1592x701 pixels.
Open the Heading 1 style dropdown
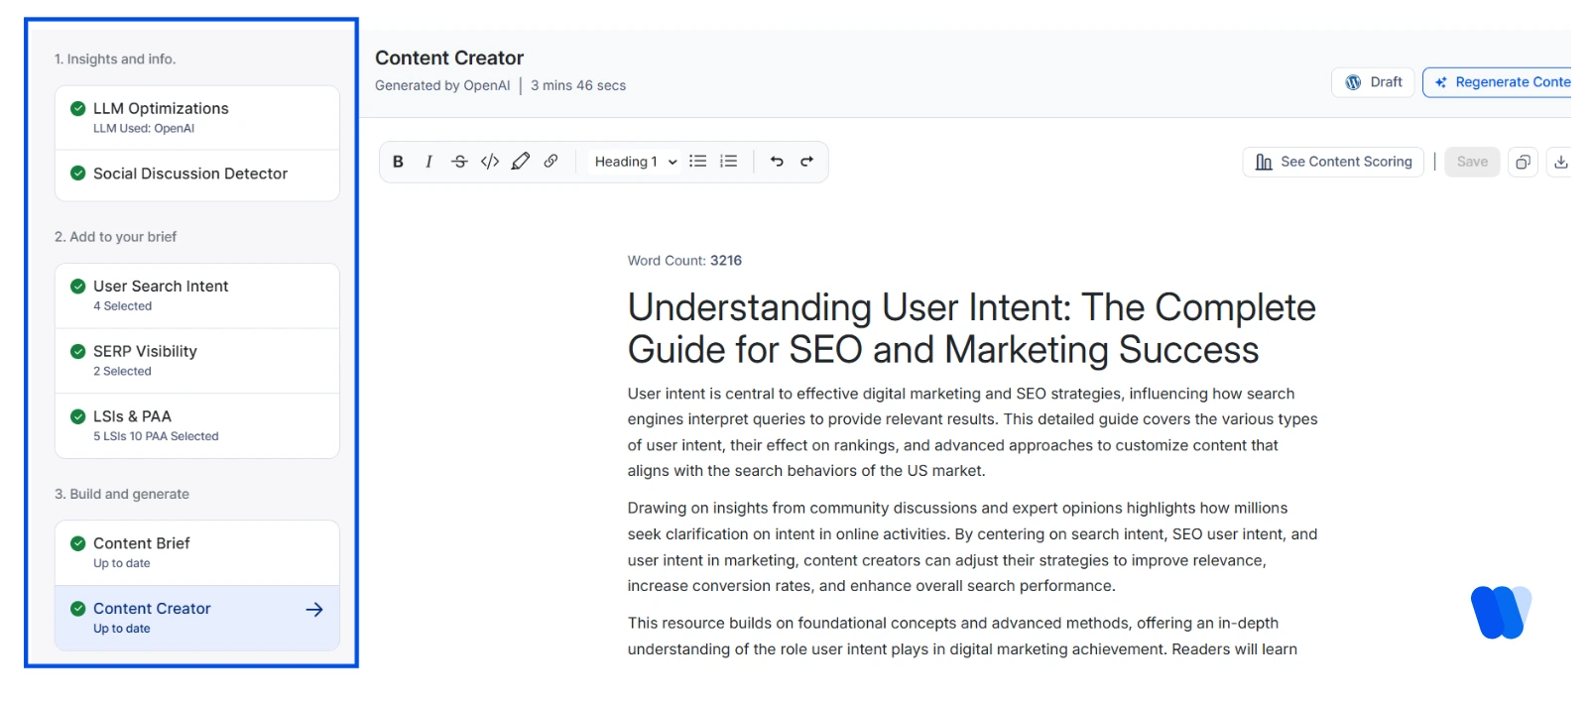tap(636, 162)
